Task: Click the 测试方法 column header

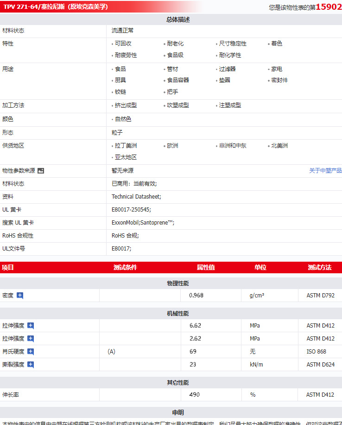Action: point(320,268)
